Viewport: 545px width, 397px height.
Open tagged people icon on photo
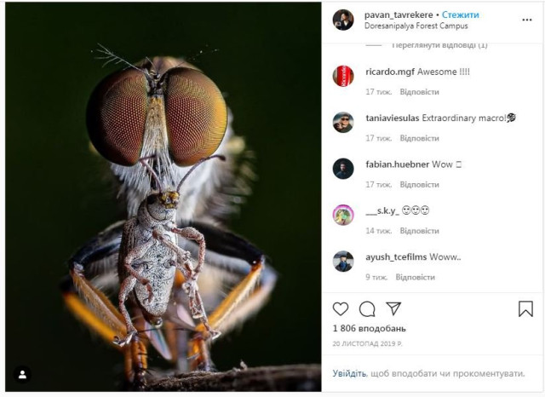pos(22,374)
